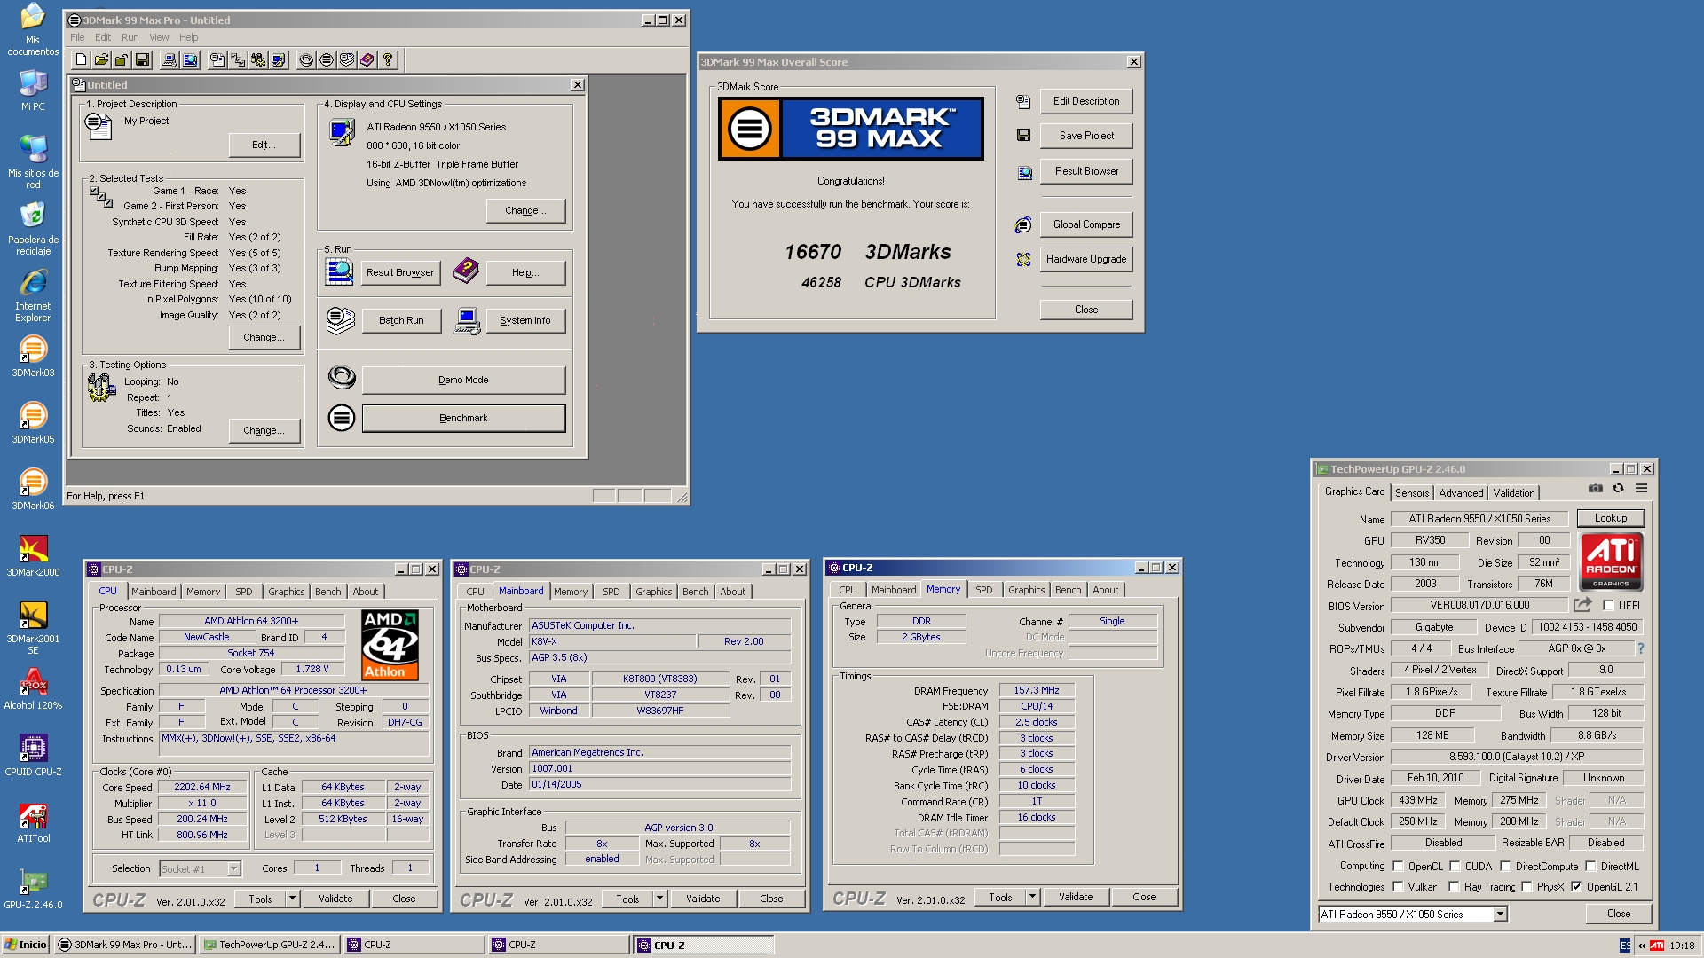Click the Demo mode toolbar icon
The width and height of the screenshot is (1704, 958).
[x=306, y=59]
